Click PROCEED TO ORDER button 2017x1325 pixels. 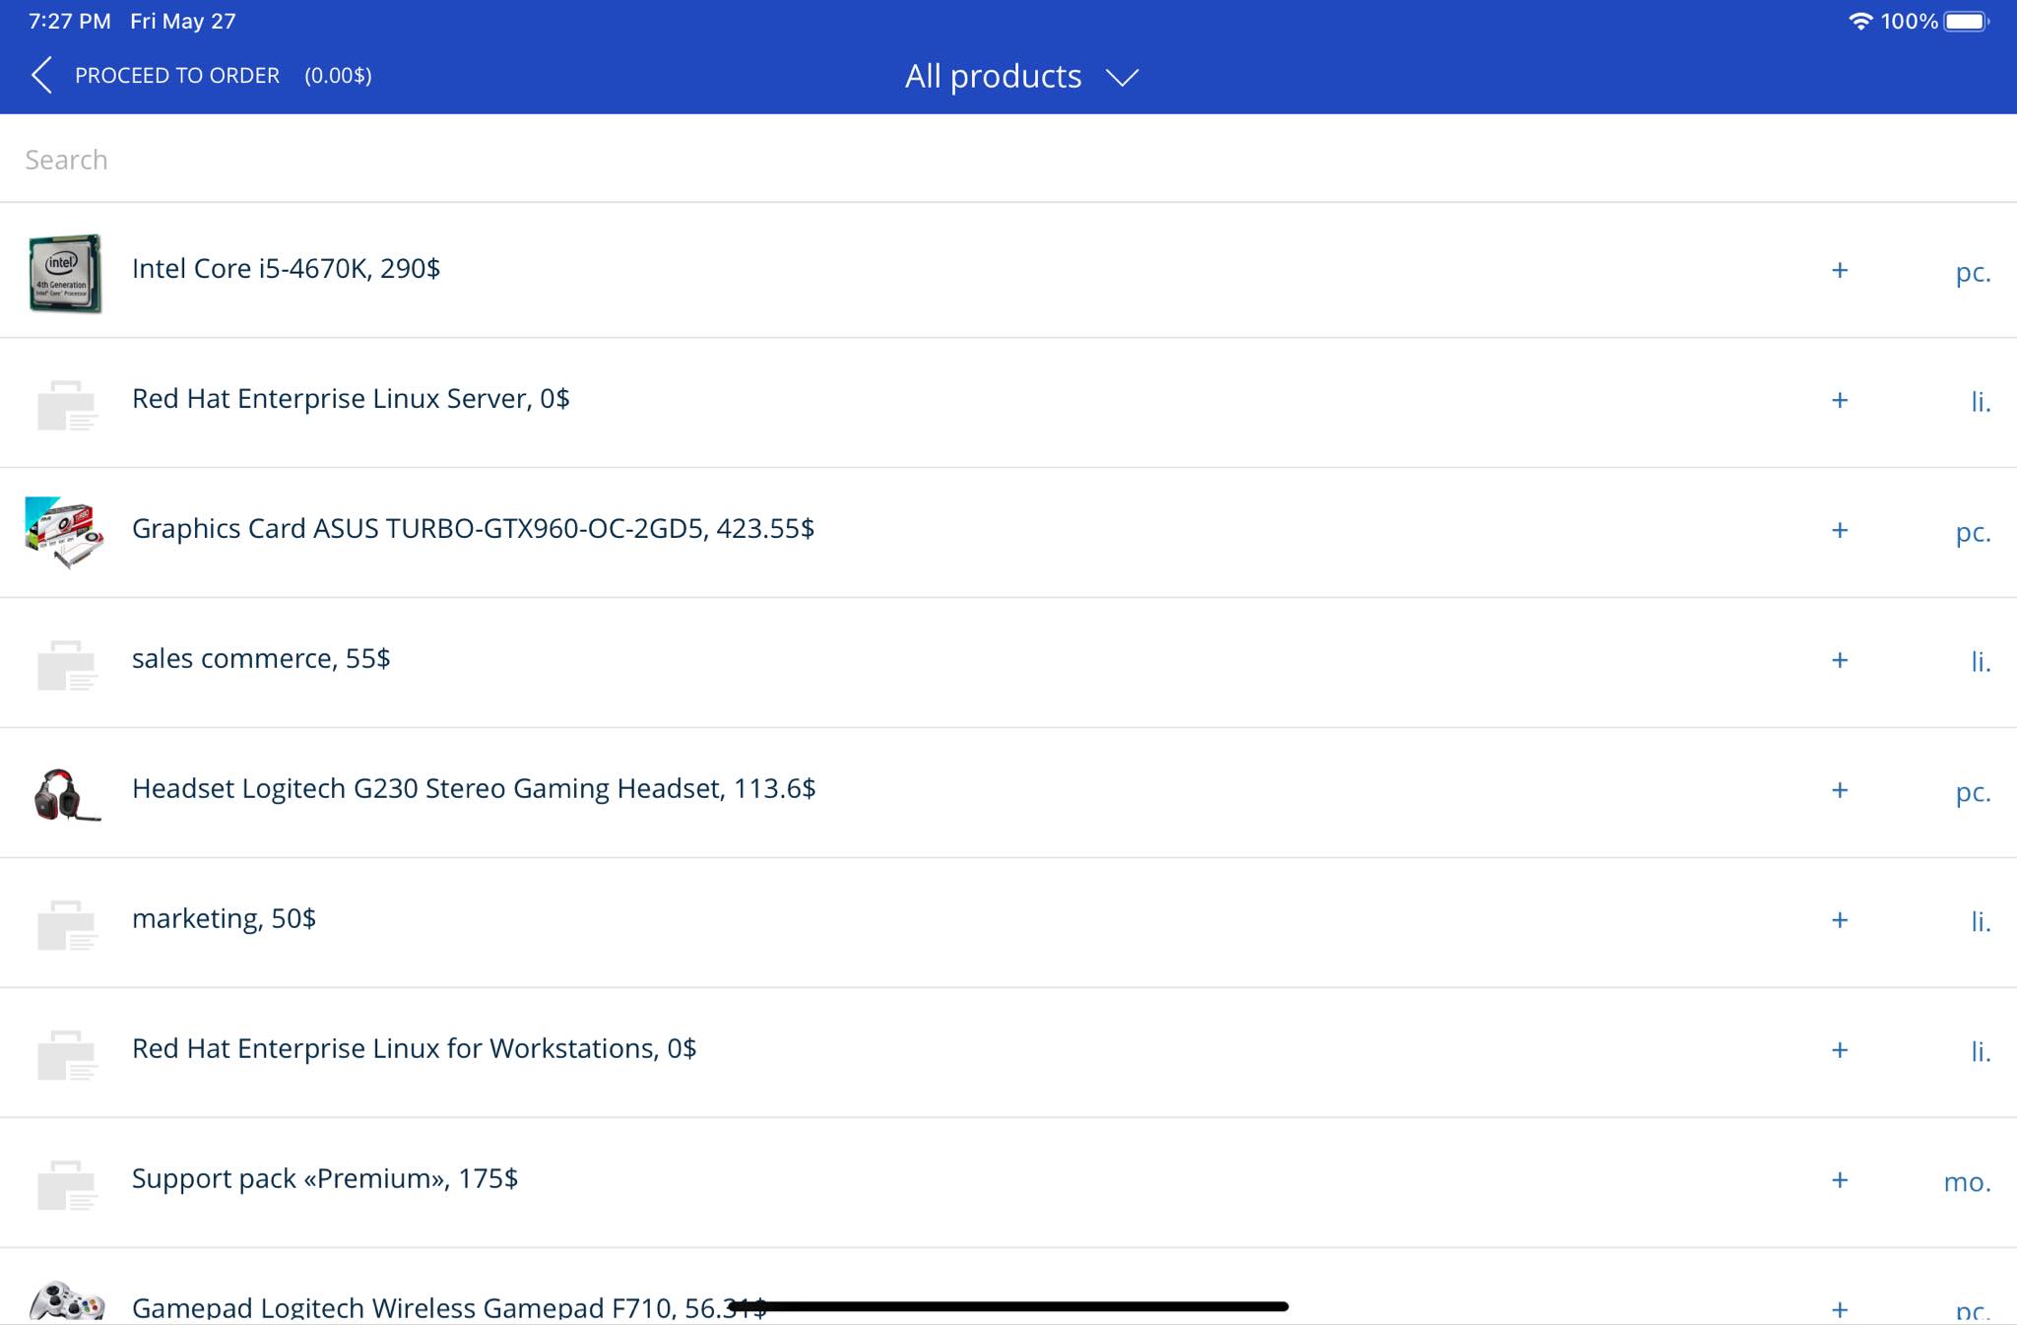[177, 76]
